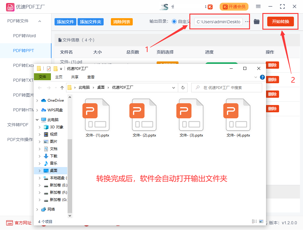This screenshot has height=230, width=303.
Task: Click the 清除列表 button
Action: click(122, 22)
